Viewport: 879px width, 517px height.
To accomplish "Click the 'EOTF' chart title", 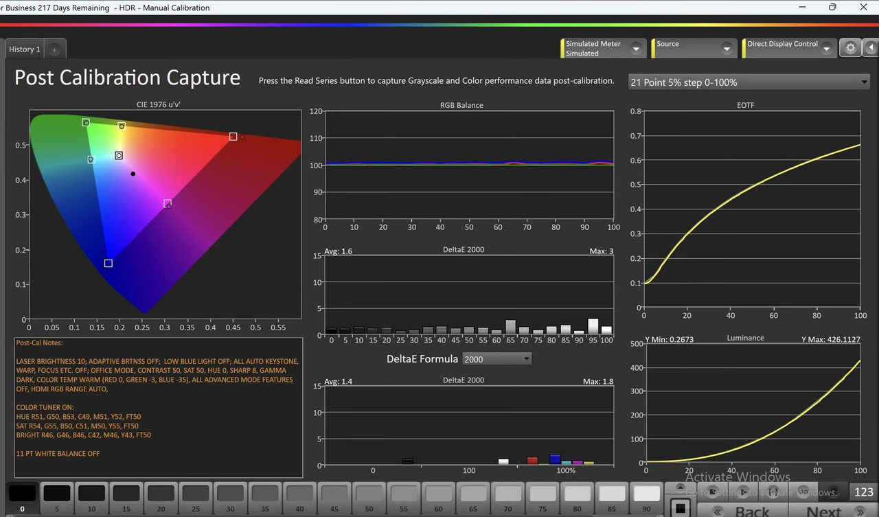I will [x=745, y=105].
